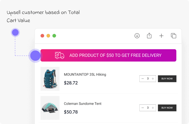This screenshot has height=124, width=189.
Task: Click the download icon in browser toolbar
Action: click(x=137, y=36)
